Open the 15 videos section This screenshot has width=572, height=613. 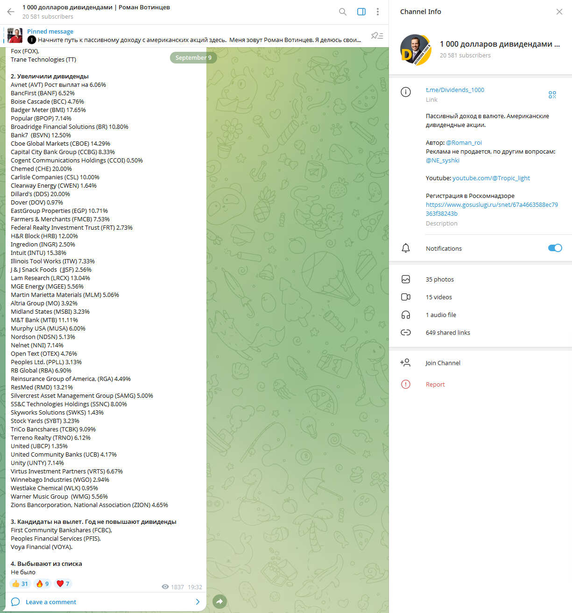[x=480, y=297]
